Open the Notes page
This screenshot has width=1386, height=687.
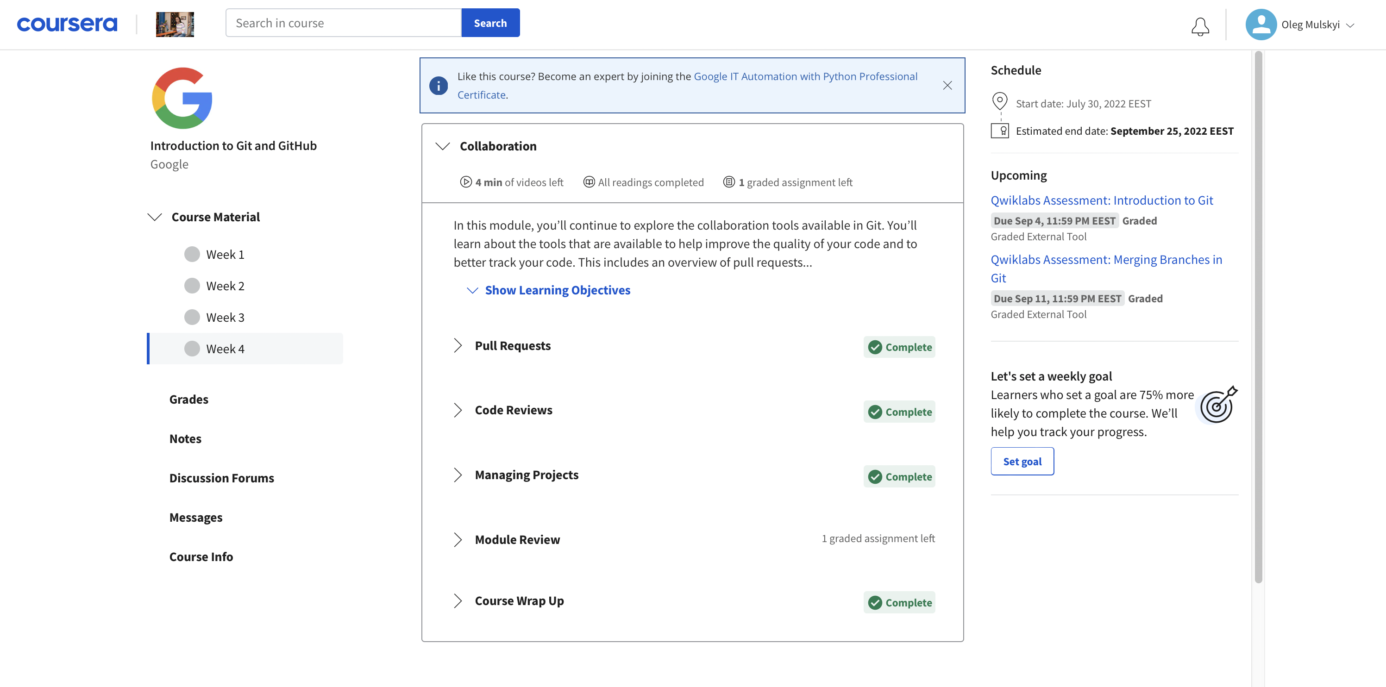185,438
